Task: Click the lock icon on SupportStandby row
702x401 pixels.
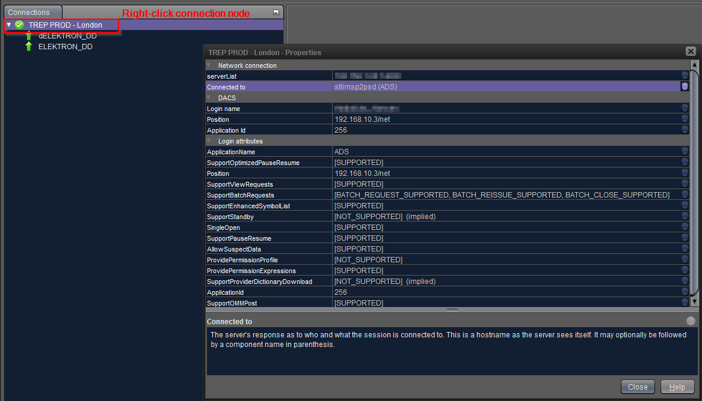Action: (685, 216)
